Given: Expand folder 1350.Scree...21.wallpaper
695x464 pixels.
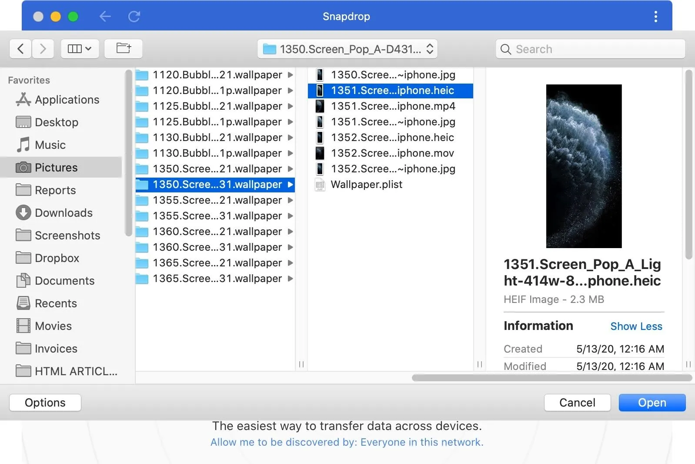Looking at the screenshot, I should point(290,169).
